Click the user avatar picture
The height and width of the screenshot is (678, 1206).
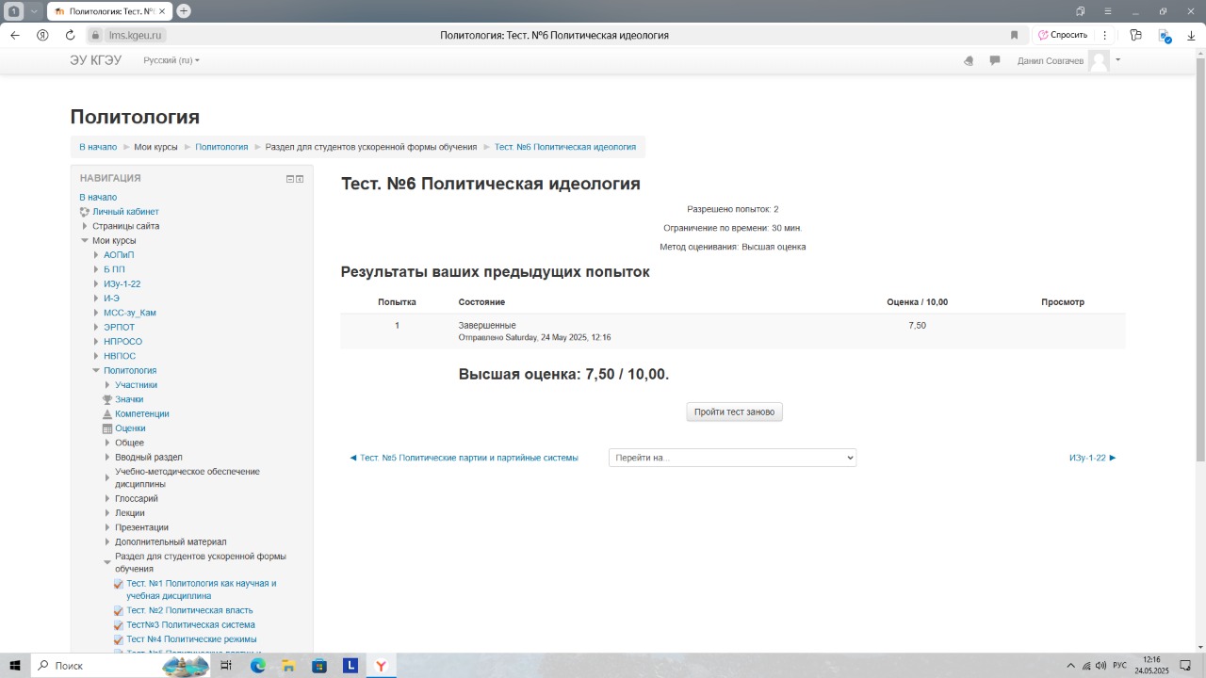click(1099, 60)
